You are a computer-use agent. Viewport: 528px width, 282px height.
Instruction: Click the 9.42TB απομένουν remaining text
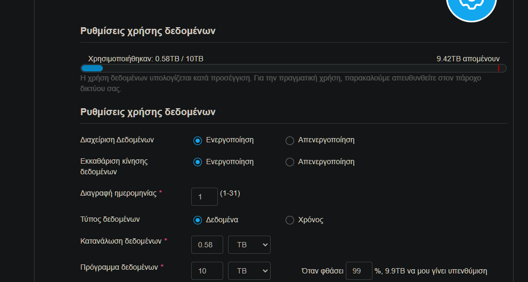[x=468, y=59]
